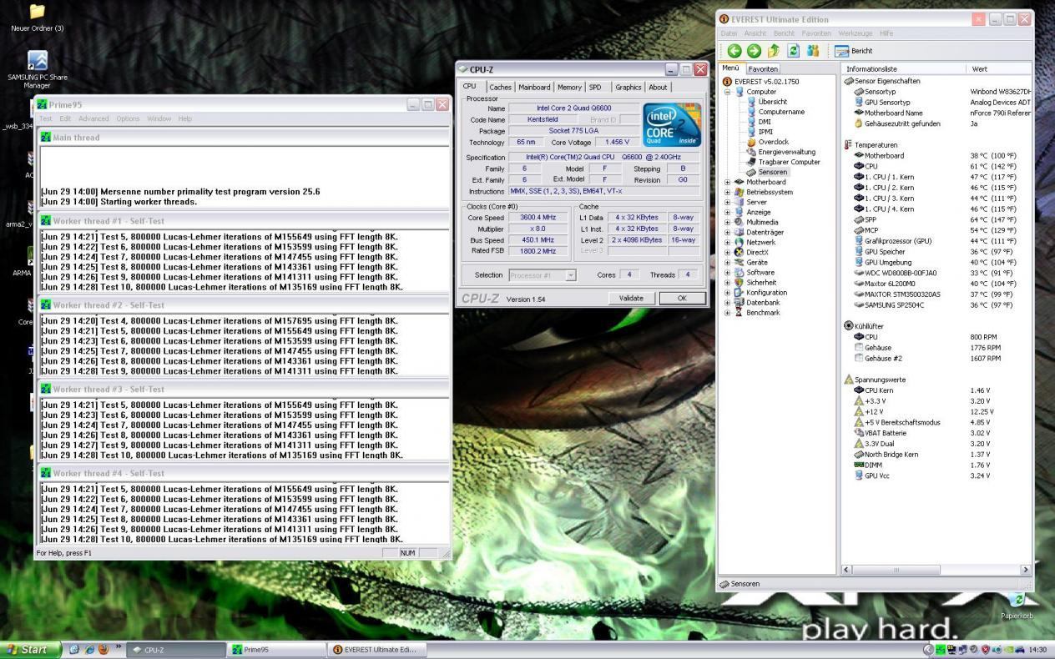Viewport: 1055px width, 659px height.
Task: Open the Datei menu in EVEREST
Action: pyautogui.click(x=729, y=33)
